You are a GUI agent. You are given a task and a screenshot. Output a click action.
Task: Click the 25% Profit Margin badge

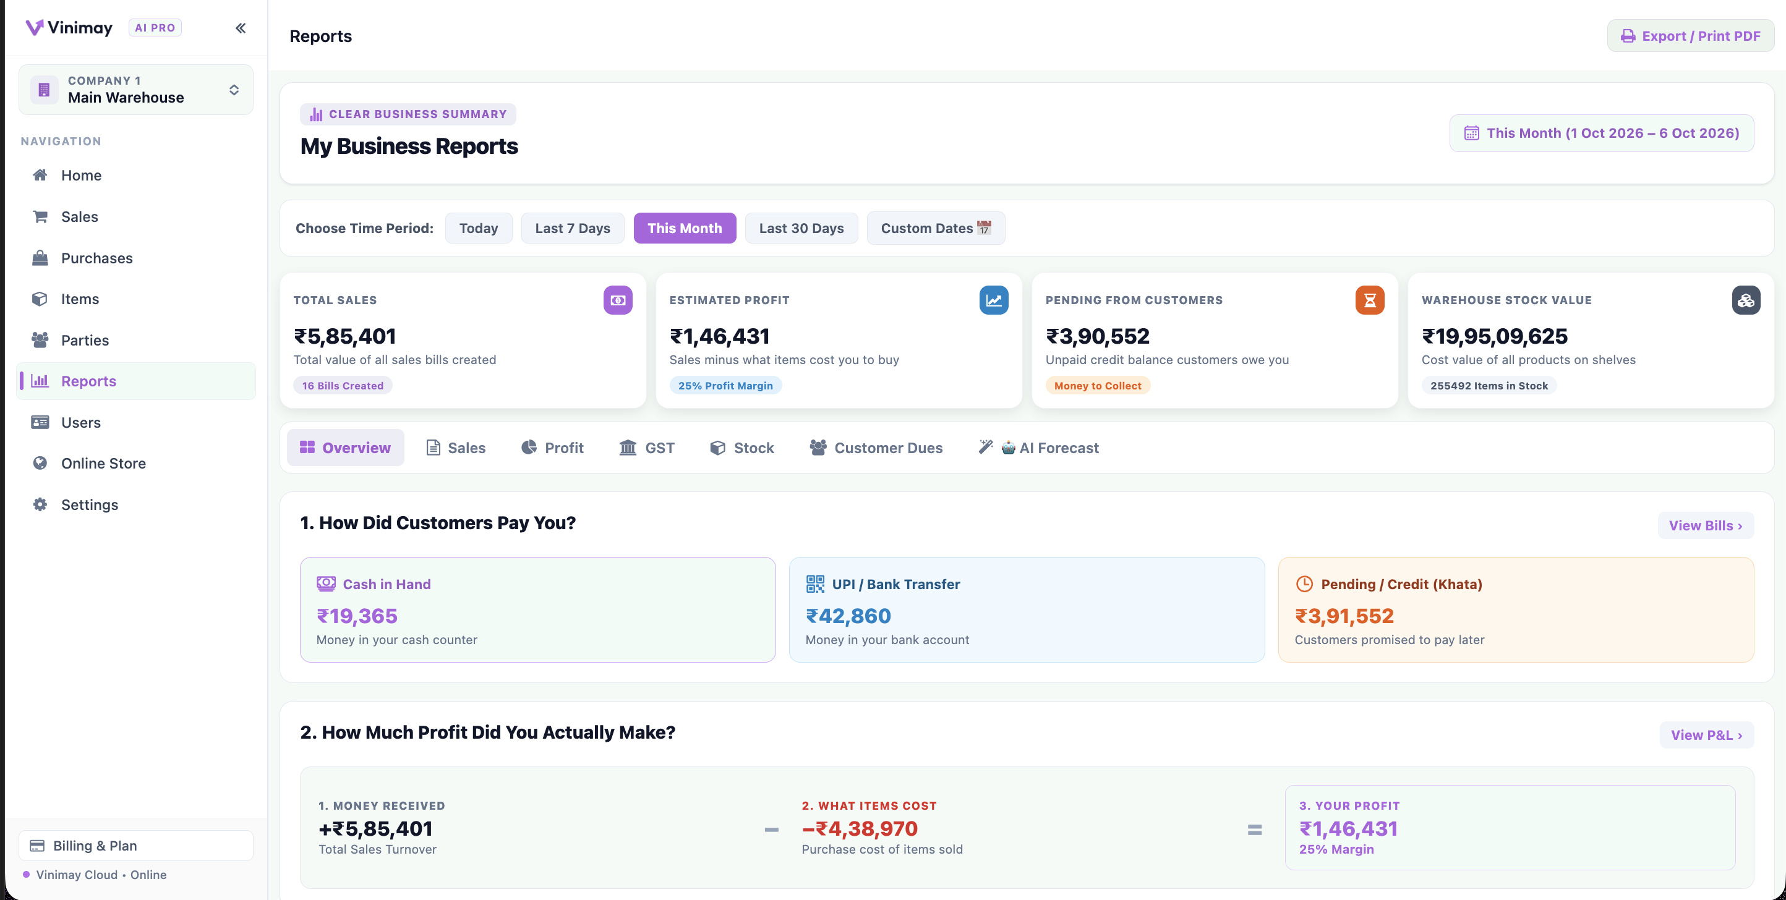pyautogui.click(x=725, y=385)
